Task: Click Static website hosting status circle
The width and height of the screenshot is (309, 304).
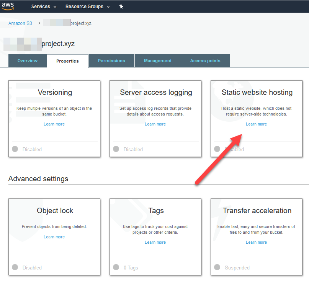Action: tap(217, 149)
